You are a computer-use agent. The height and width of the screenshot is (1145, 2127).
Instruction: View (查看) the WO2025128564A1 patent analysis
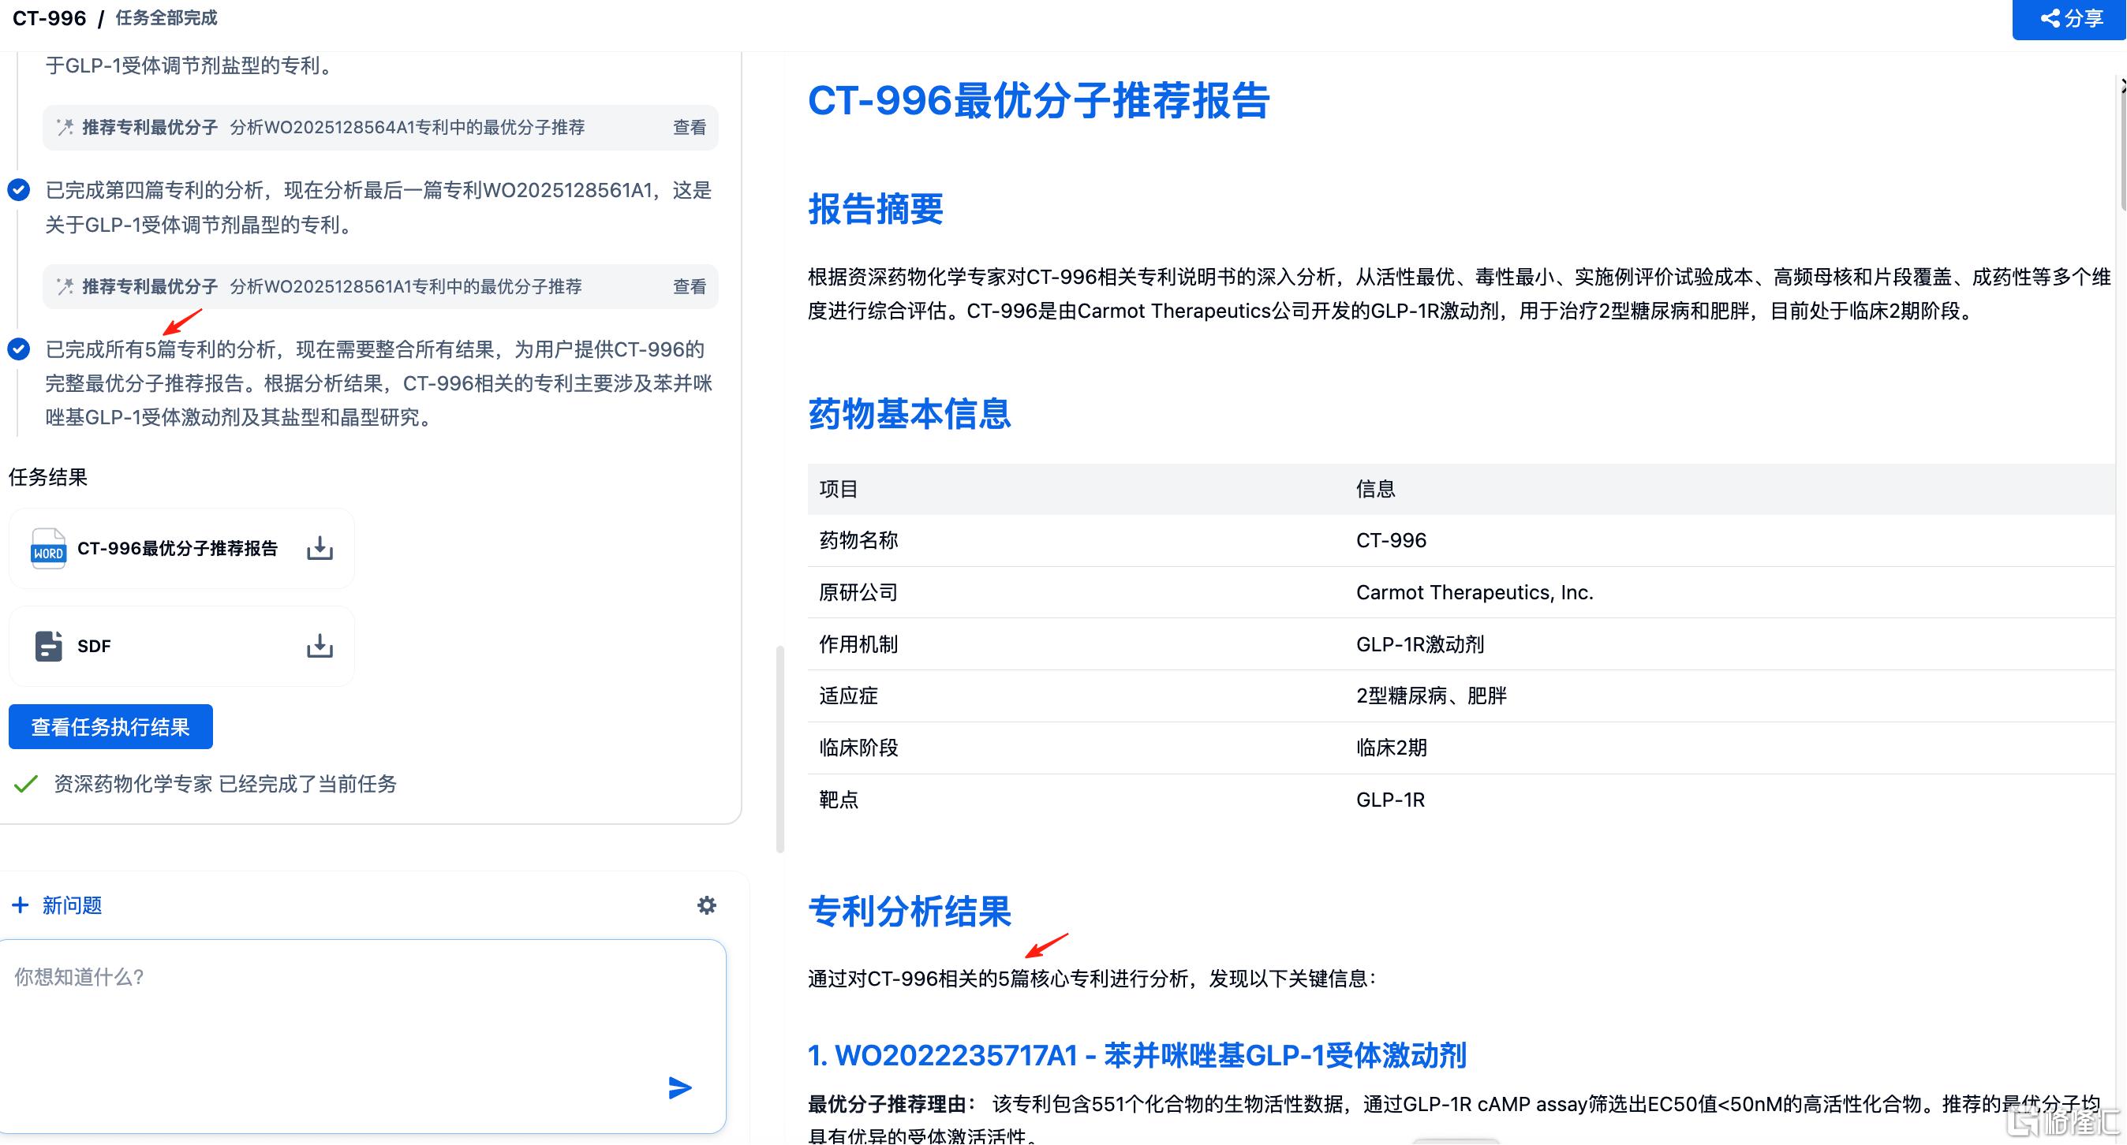(x=690, y=127)
